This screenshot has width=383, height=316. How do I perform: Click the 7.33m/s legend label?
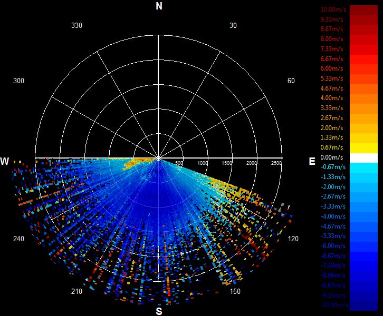pyautogui.click(x=332, y=49)
